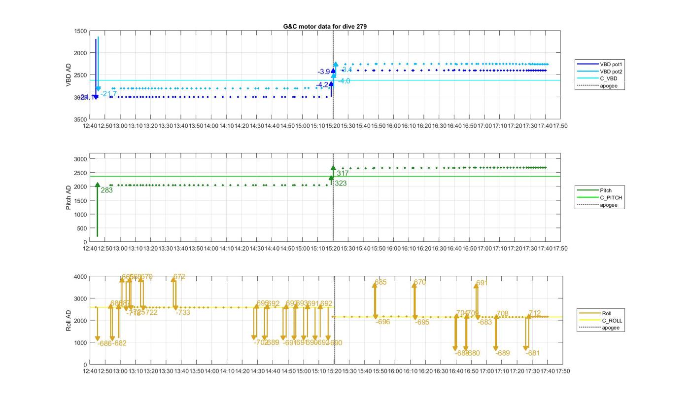The image size is (690, 410).
Task: Click the -4.0 VBD annotation
Action: [344, 81]
